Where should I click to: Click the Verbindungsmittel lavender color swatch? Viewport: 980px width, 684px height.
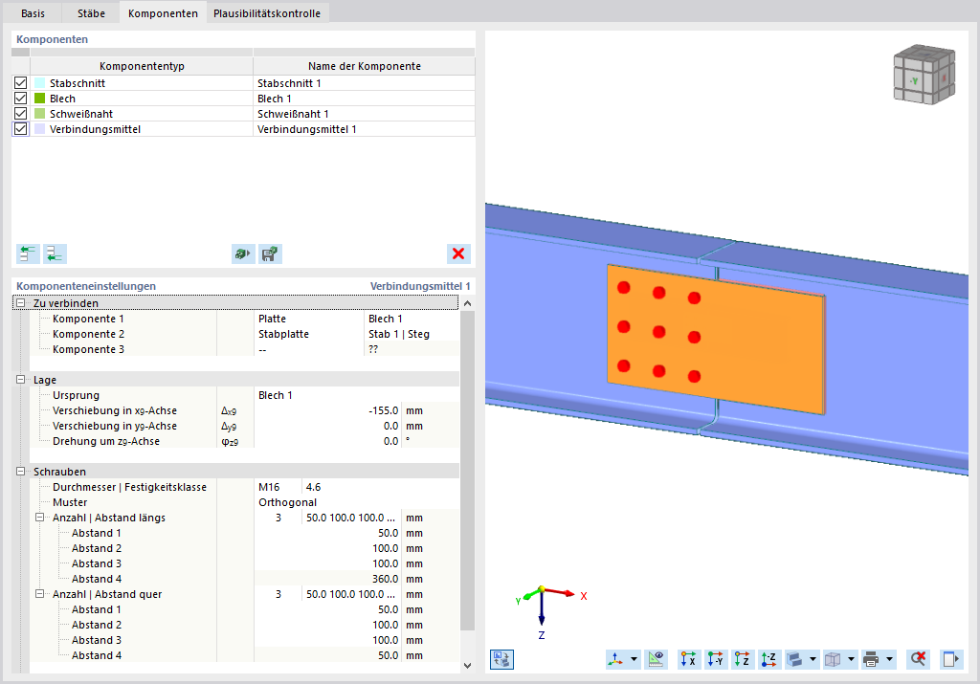40,129
